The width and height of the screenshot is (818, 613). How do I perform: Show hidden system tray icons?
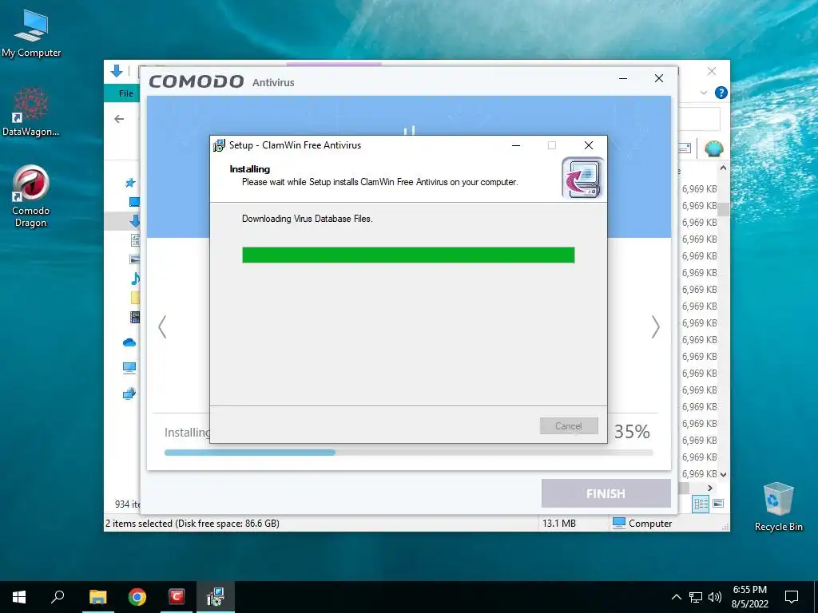676,597
